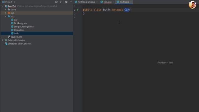
Task: Open Project panel settings gear
Action: tap(66, 2)
